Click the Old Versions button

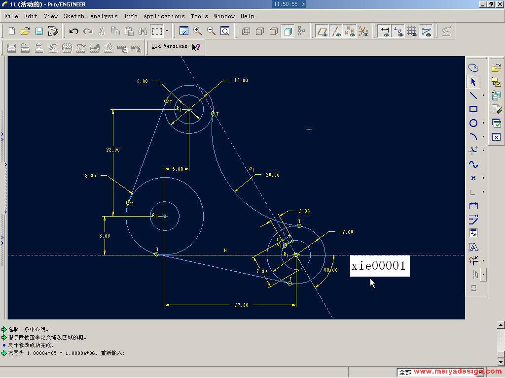(169, 46)
